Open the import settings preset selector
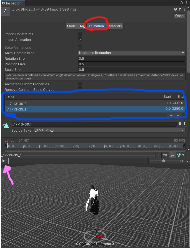The height and width of the screenshot is (248, 190). coord(180,9)
